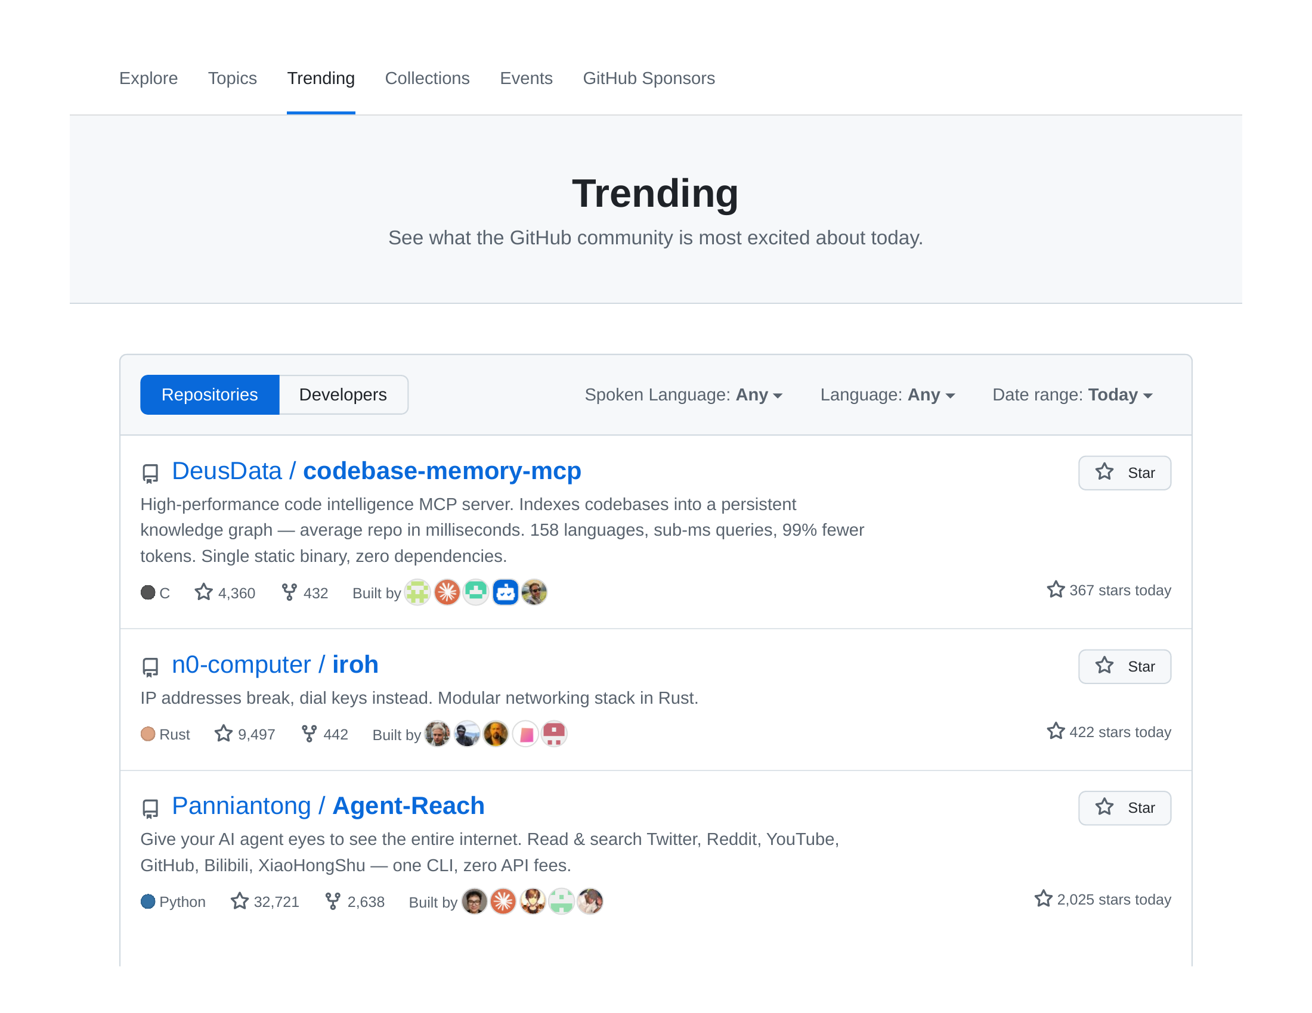This screenshot has height=1013, width=1312.
Task: Open blue robot avatar on codebase-memory-mcp row
Action: coord(505,592)
